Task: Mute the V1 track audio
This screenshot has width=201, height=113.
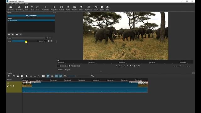Action: click(11, 86)
